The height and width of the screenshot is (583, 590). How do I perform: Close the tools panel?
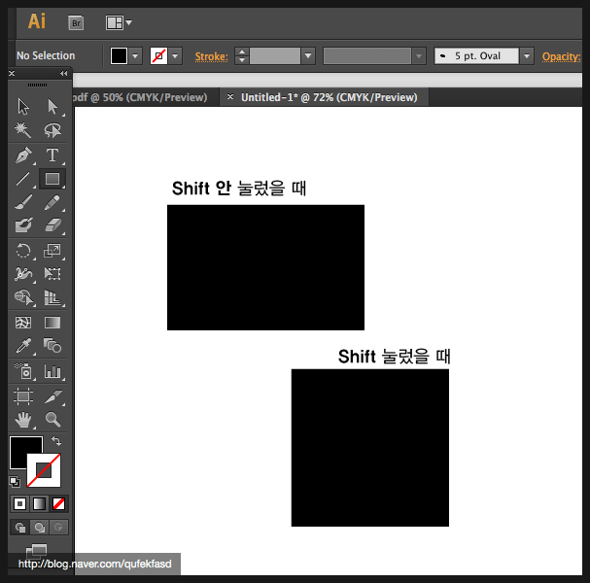pyautogui.click(x=12, y=73)
